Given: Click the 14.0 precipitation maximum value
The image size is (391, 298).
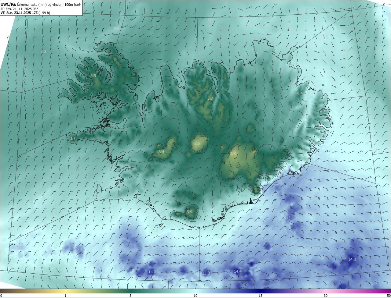Looking at the screenshot, I should click(x=152, y=272).
